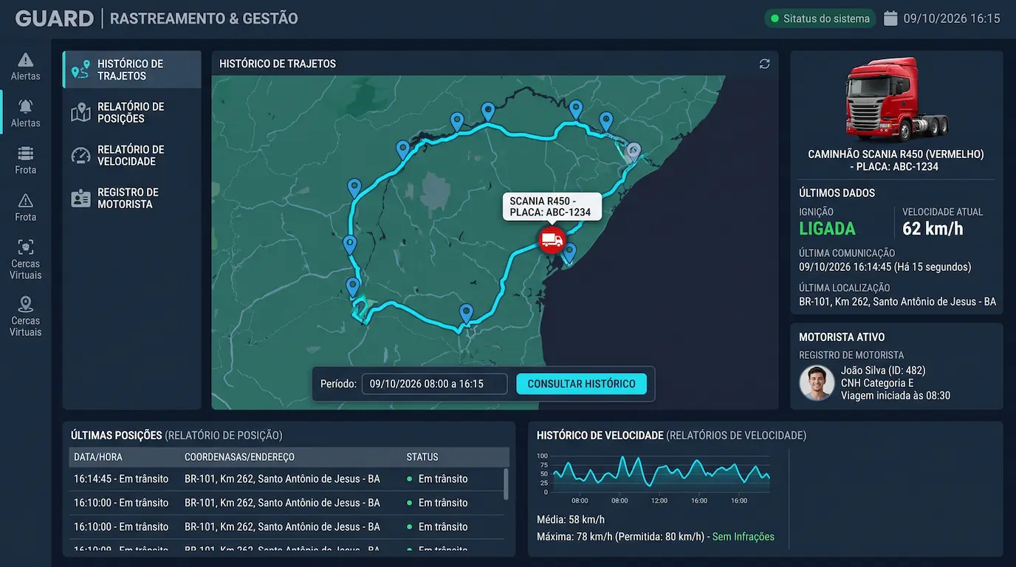Click the 09/10/2026 16:15 header date

[x=952, y=18]
